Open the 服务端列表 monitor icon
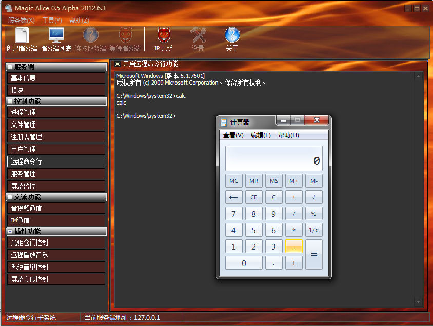Image resolution: width=433 pixels, height=326 pixels. click(x=56, y=35)
